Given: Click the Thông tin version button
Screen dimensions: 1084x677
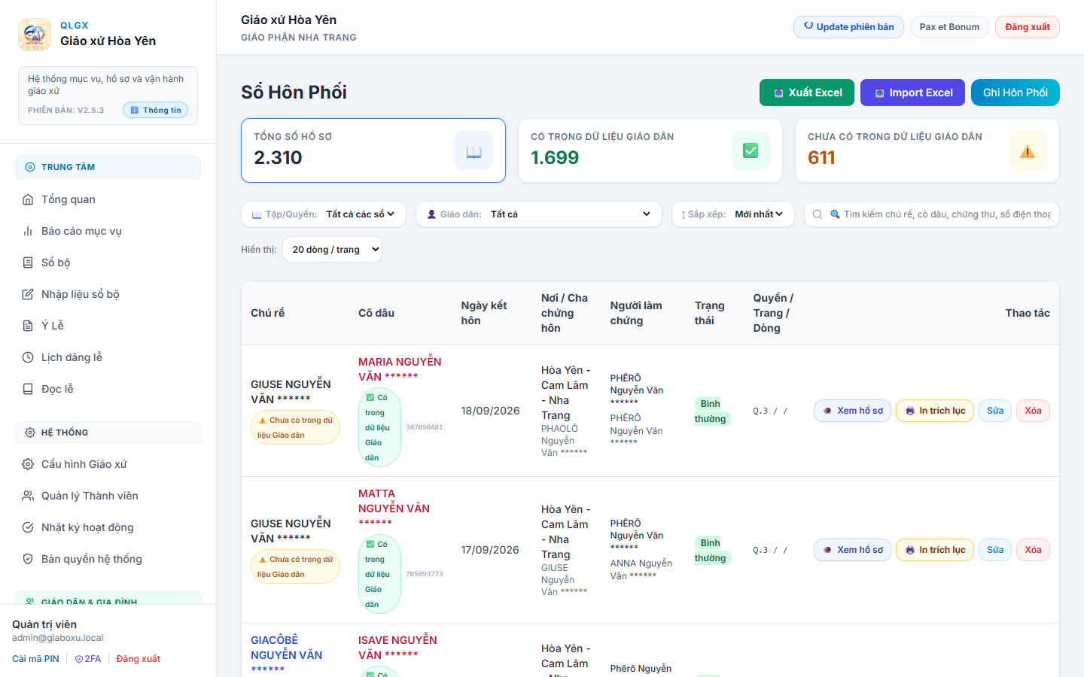Looking at the screenshot, I should (155, 110).
